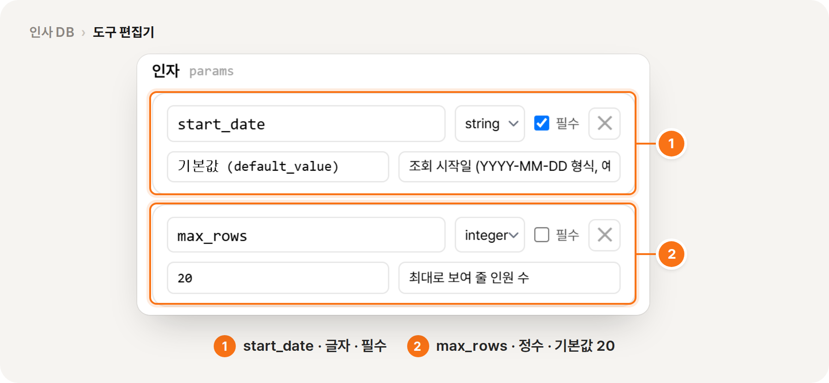
Task: Click the default value field containing 20
Action: click(x=278, y=278)
